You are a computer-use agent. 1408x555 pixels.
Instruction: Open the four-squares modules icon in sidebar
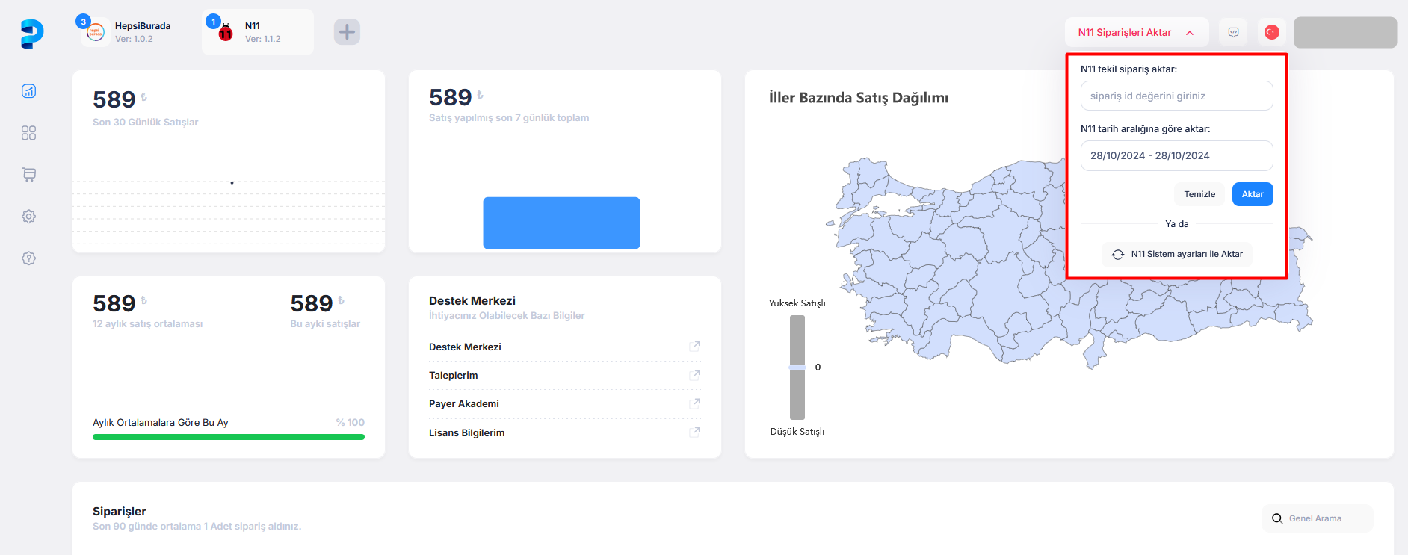[x=28, y=133]
